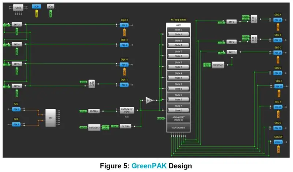Select the SCL pin block

coord(16,109)
